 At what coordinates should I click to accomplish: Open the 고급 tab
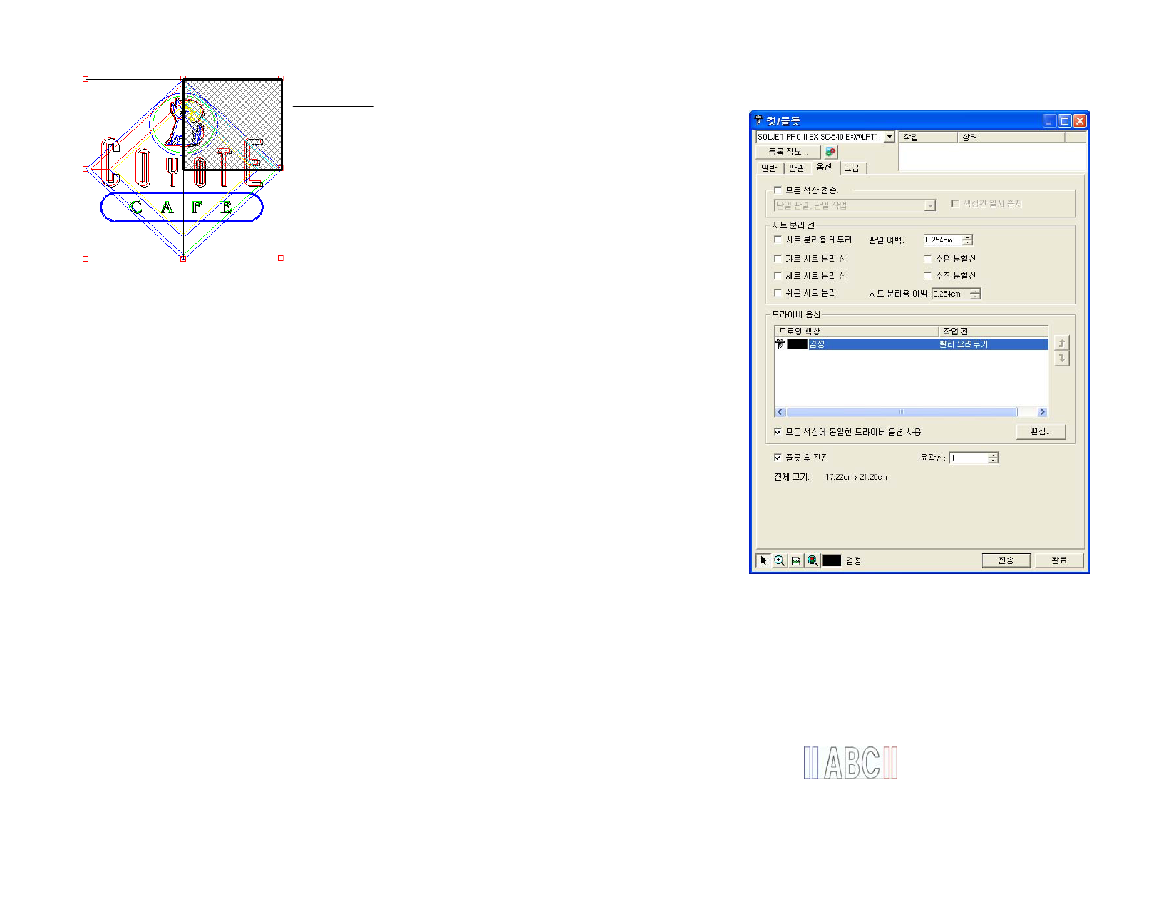click(x=852, y=168)
